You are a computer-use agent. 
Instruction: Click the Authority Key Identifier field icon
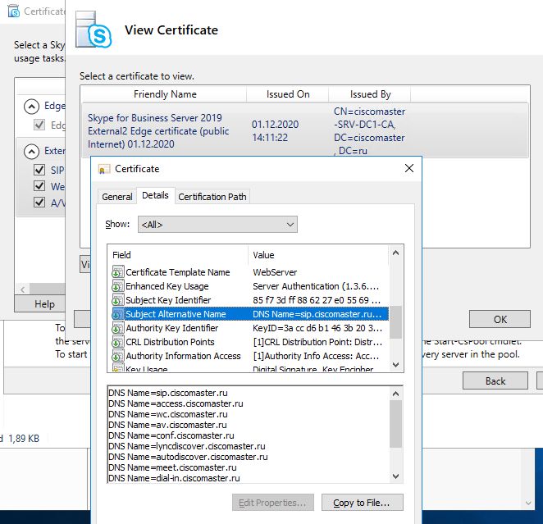click(x=118, y=328)
